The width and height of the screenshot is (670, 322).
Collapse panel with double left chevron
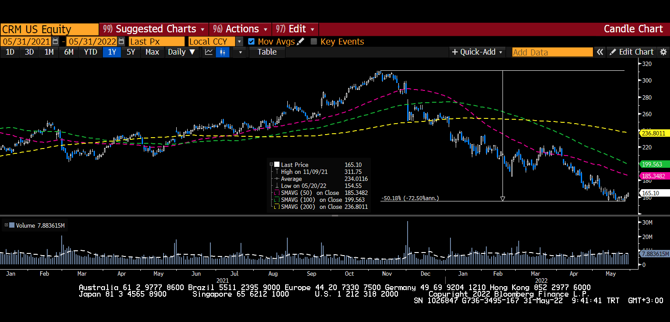[x=600, y=52]
